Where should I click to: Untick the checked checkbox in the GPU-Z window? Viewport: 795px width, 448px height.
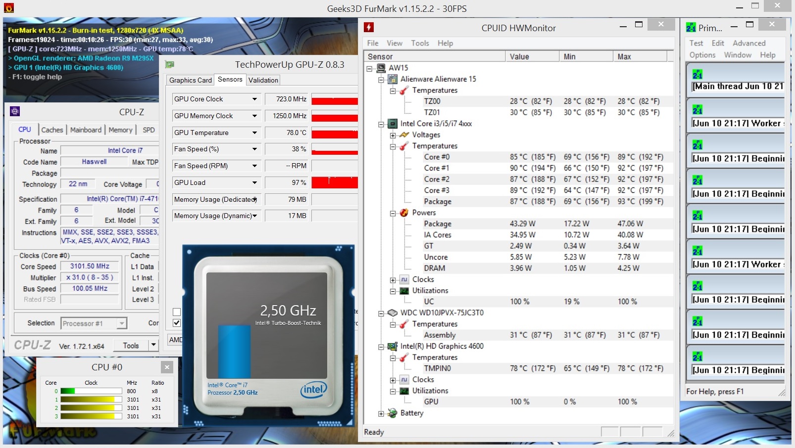tap(177, 323)
